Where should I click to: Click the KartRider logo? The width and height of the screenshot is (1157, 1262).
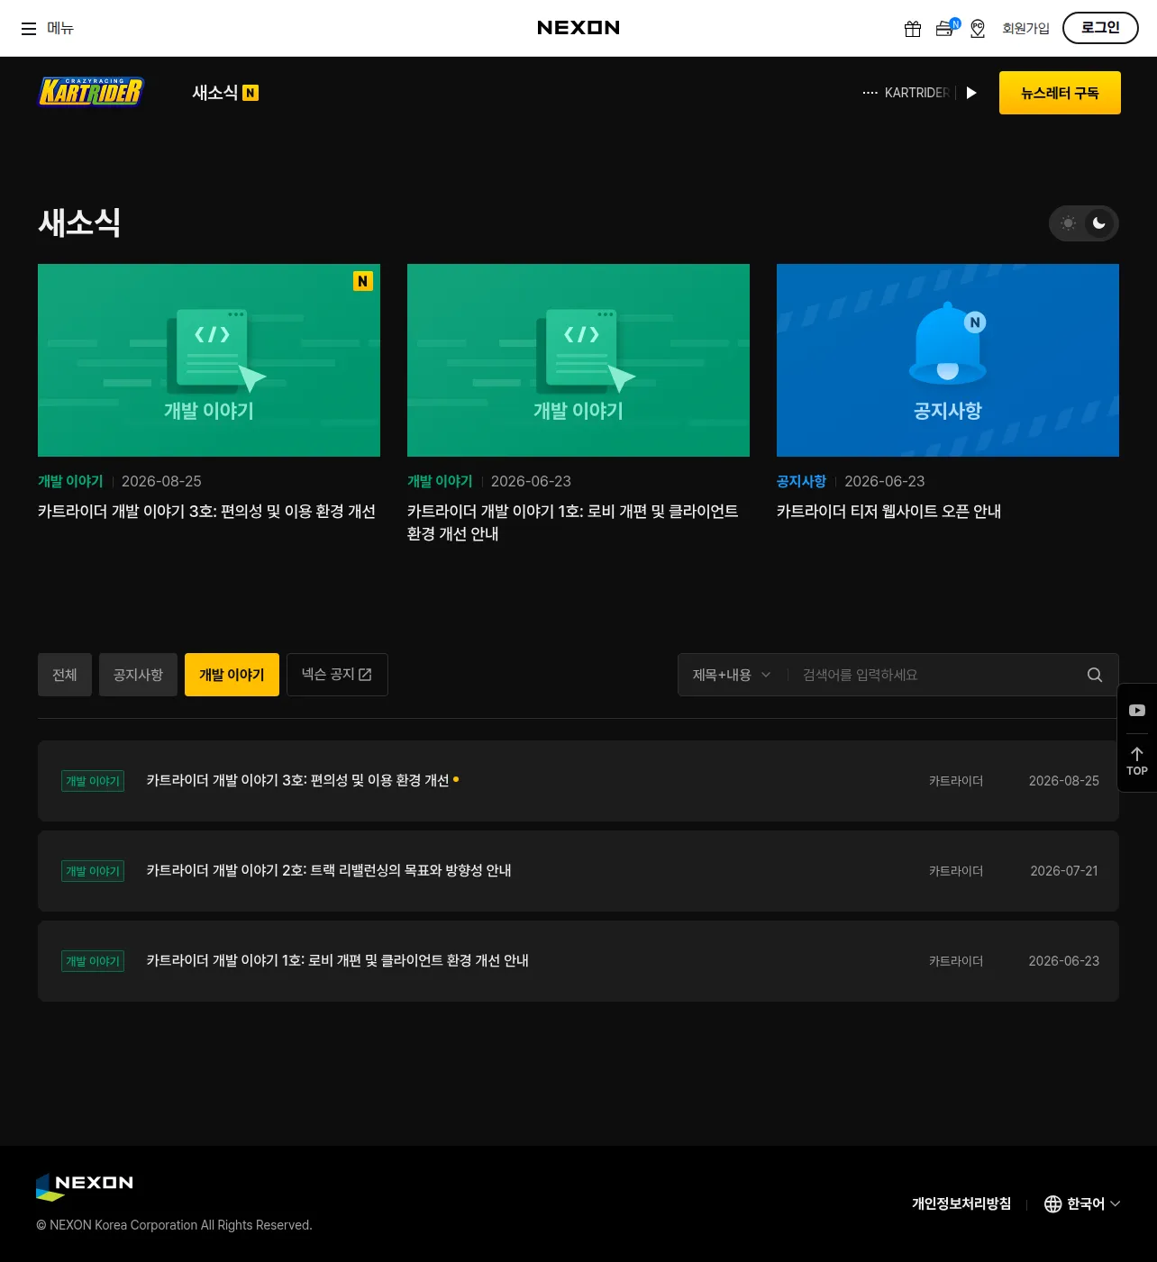click(91, 92)
